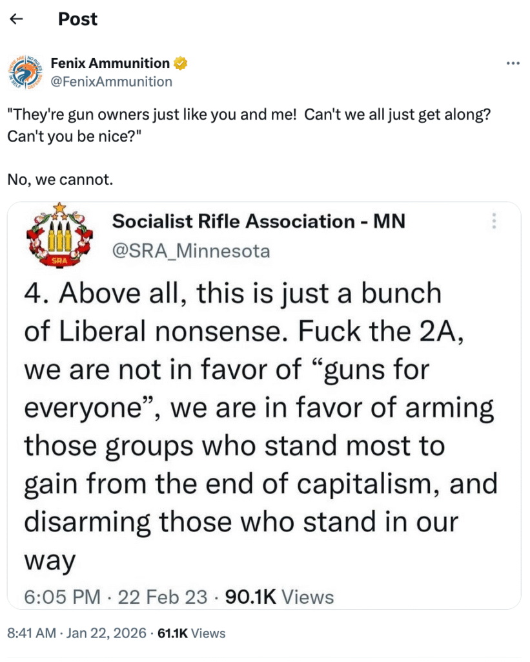This screenshot has height=662, width=530.
Task: Open the post's horizontal three-dot More menu
Action: pos(513,63)
